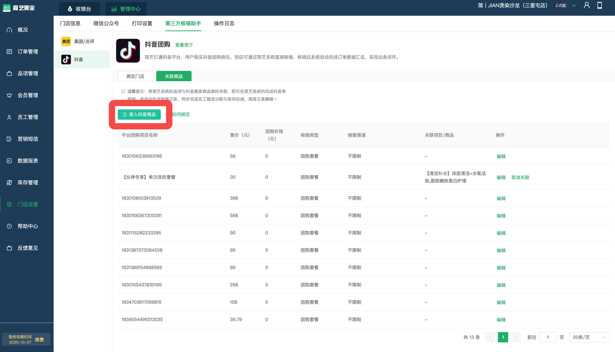
Task: Click the 续费 renew button
Action: (39, 339)
